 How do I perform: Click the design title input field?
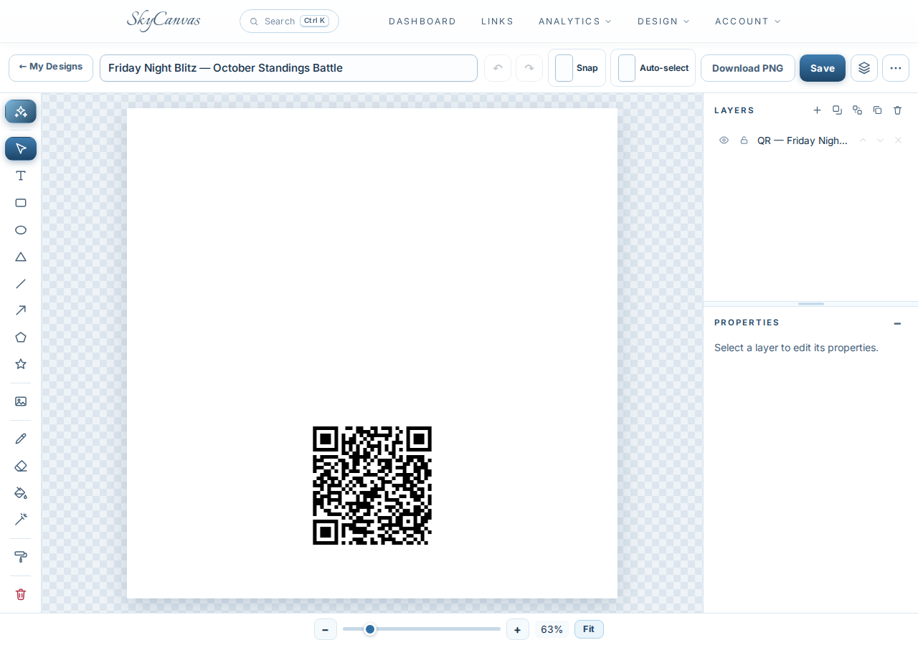coord(288,68)
